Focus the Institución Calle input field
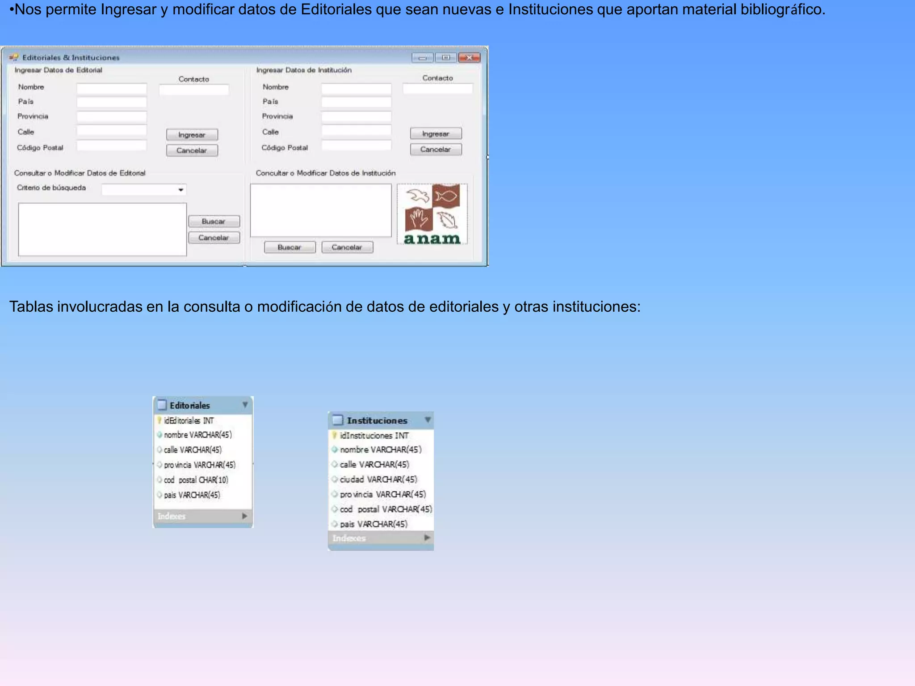915x686 pixels. (x=356, y=130)
